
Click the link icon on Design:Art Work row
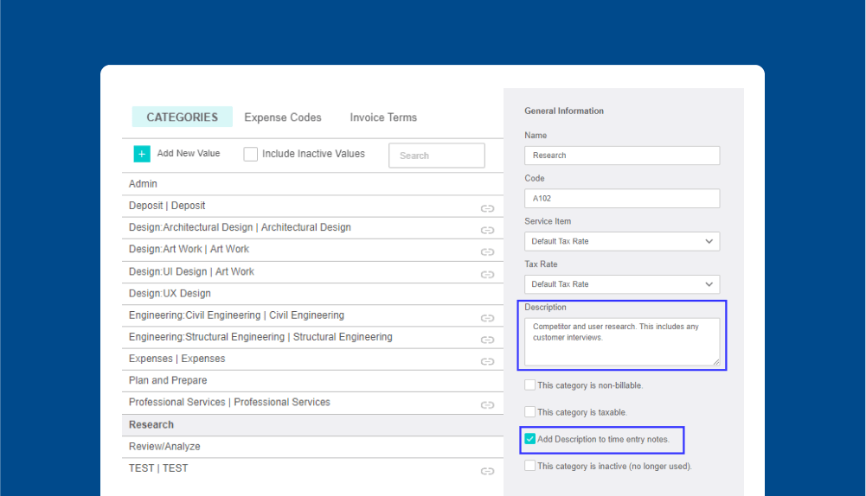[487, 252]
